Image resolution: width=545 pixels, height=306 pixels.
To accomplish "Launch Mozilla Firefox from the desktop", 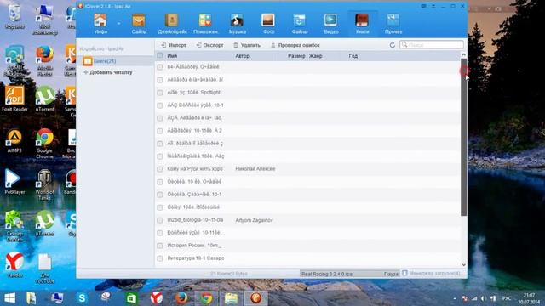I will pyautogui.click(x=44, y=60).
